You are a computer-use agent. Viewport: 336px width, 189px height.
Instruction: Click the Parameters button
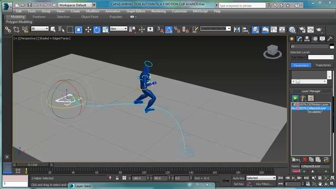coord(301,65)
